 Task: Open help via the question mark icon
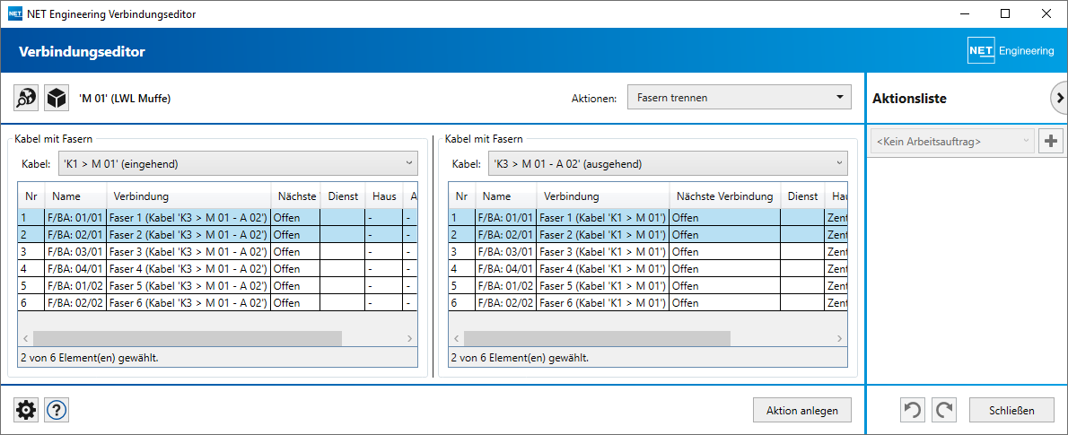pyautogui.click(x=57, y=410)
